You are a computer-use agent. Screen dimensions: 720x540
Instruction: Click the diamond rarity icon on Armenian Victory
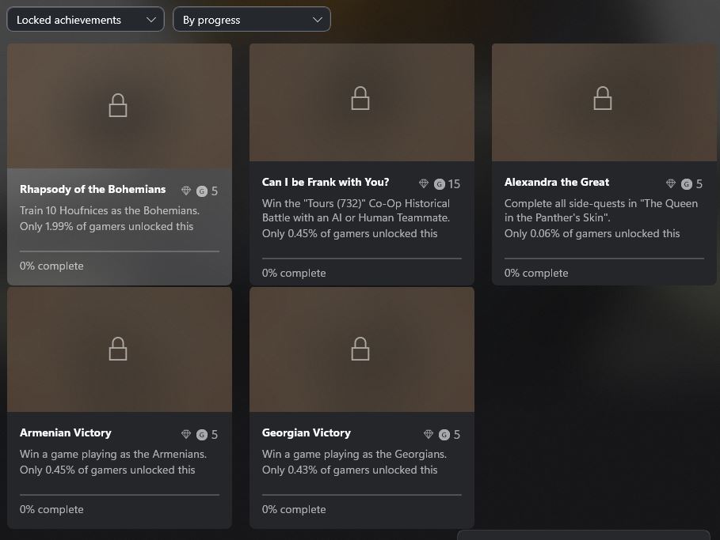coord(186,434)
